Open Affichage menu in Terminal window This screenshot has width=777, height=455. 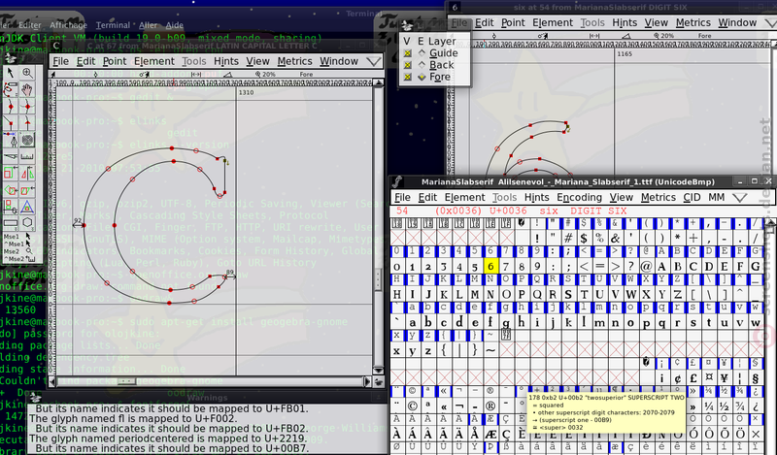(68, 25)
